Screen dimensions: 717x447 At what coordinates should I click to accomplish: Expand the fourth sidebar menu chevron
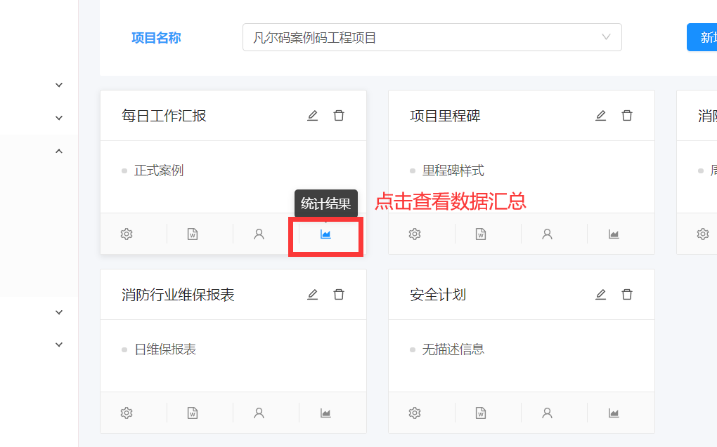[x=59, y=312]
